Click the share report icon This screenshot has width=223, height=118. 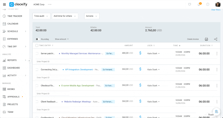point(215,39)
